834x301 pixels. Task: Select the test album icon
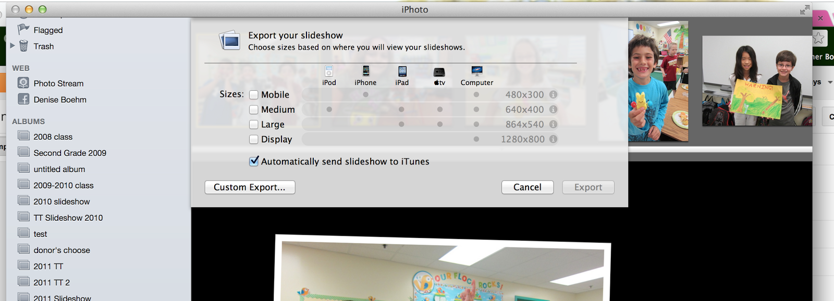pos(23,233)
